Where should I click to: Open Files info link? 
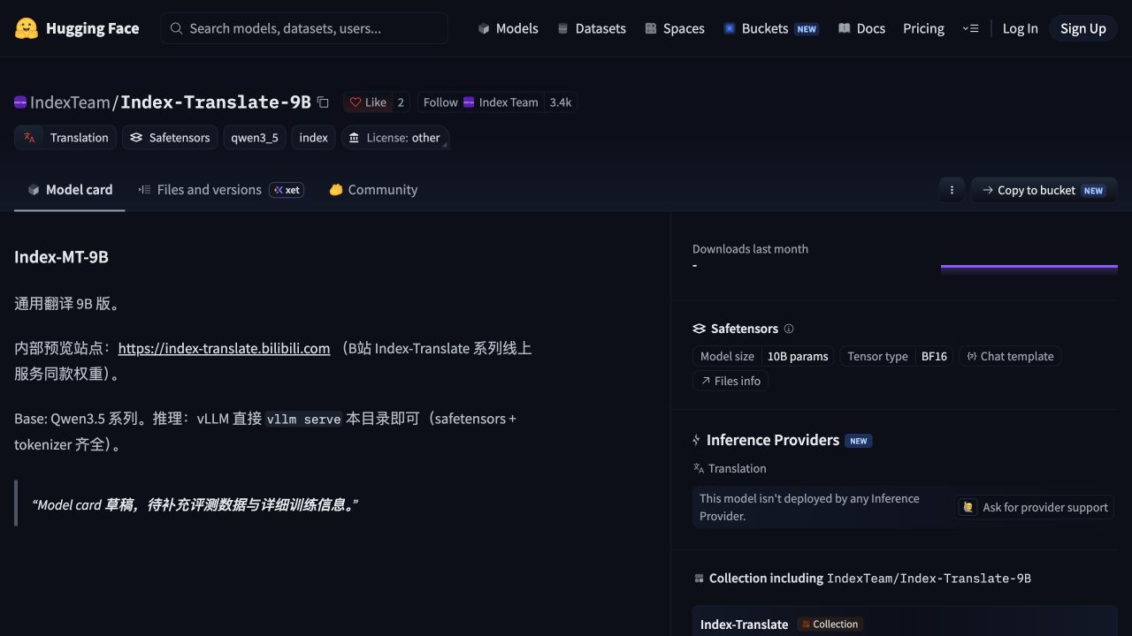(730, 381)
